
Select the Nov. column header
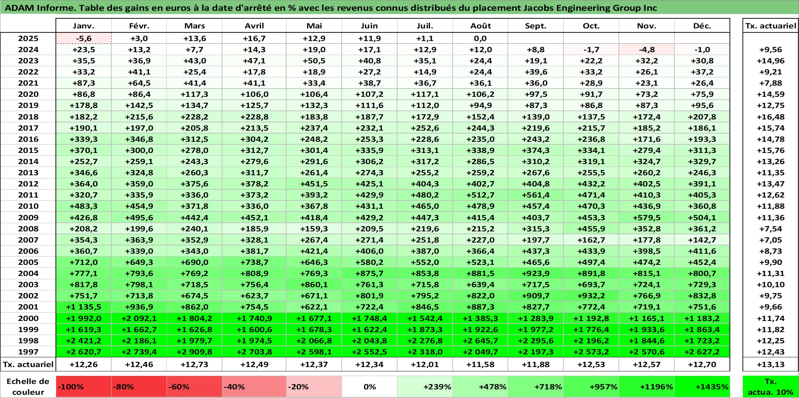click(x=647, y=26)
